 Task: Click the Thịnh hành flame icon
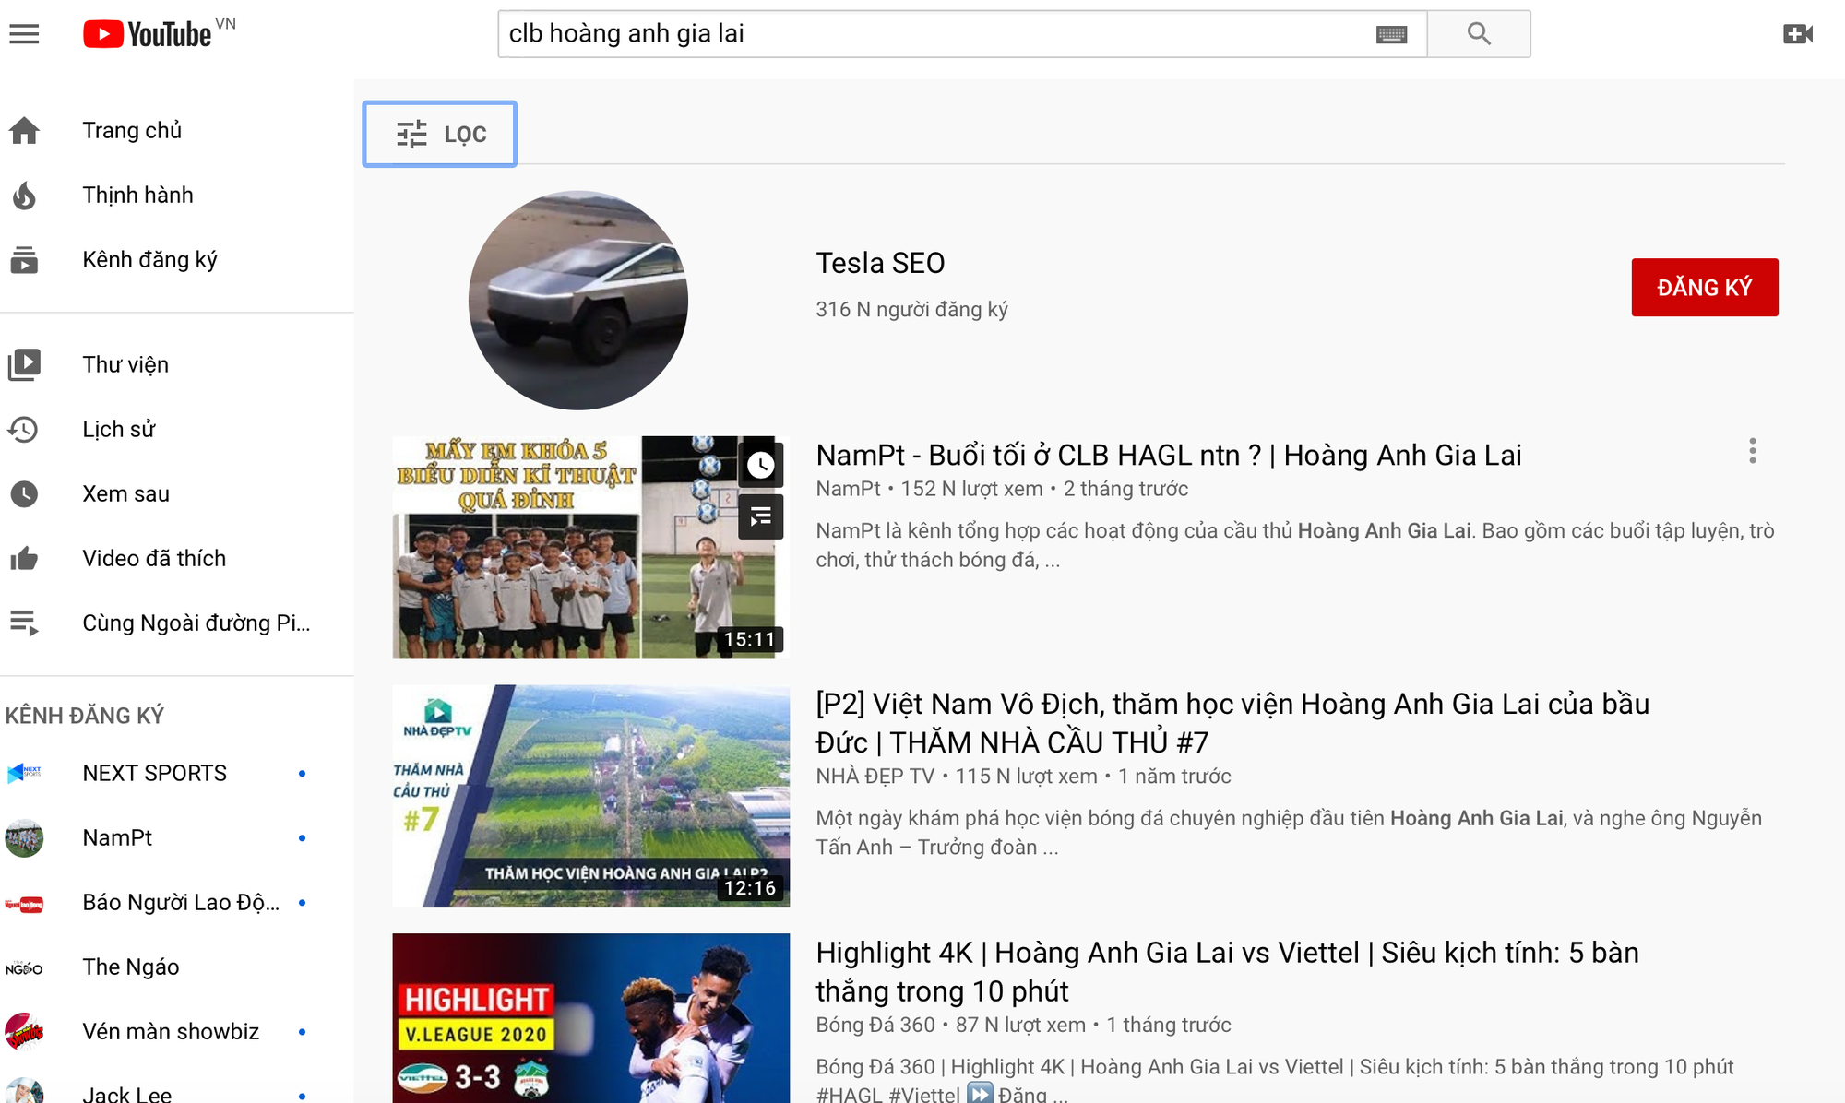[24, 196]
